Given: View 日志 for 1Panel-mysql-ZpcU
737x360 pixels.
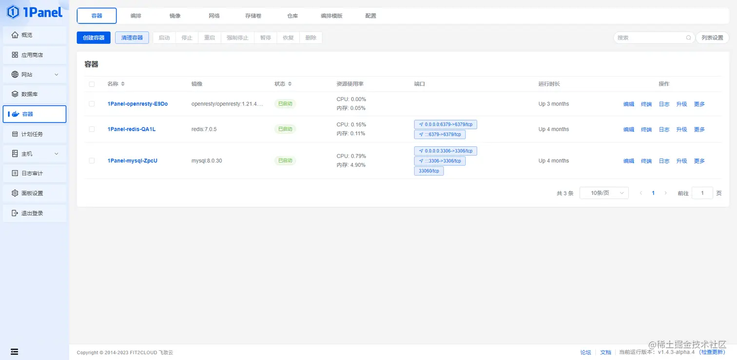Looking at the screenshot, I should pos(664,161).
